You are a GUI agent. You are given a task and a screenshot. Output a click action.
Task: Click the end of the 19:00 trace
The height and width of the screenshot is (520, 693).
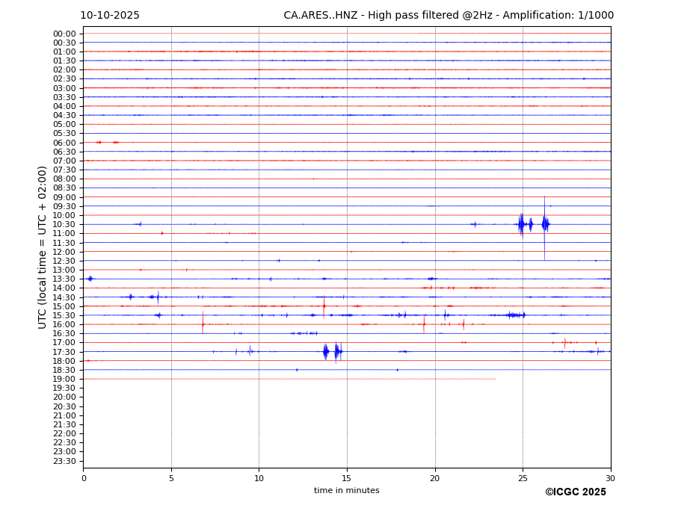pos(494,379)
